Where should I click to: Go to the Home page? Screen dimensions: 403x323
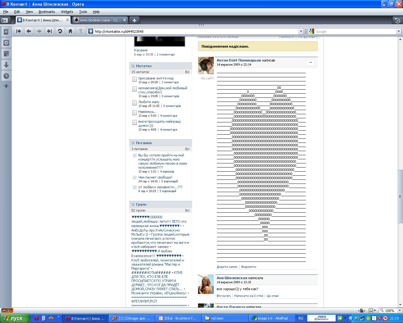pos(70,31)
